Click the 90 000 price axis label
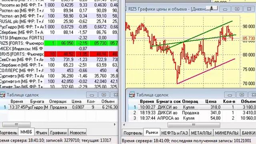The height and width of the screenshot is (144, 256). (248, 26)
